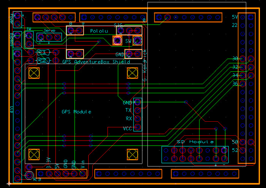Select the Power connector plus pad
Screen dimensions: 266x188
[x=17, y=16]
